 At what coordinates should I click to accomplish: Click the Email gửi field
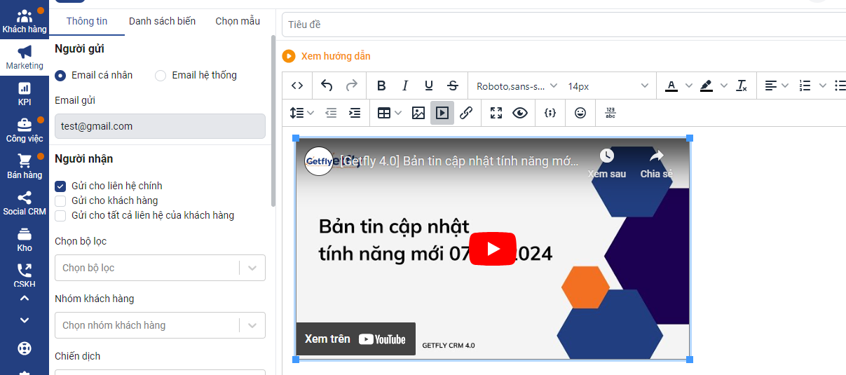[x=160, y=126]
